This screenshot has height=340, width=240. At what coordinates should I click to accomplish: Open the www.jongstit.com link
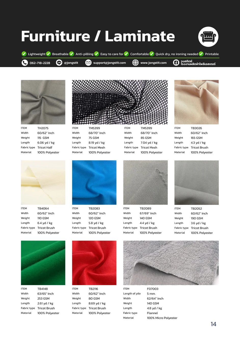[153, 63]
